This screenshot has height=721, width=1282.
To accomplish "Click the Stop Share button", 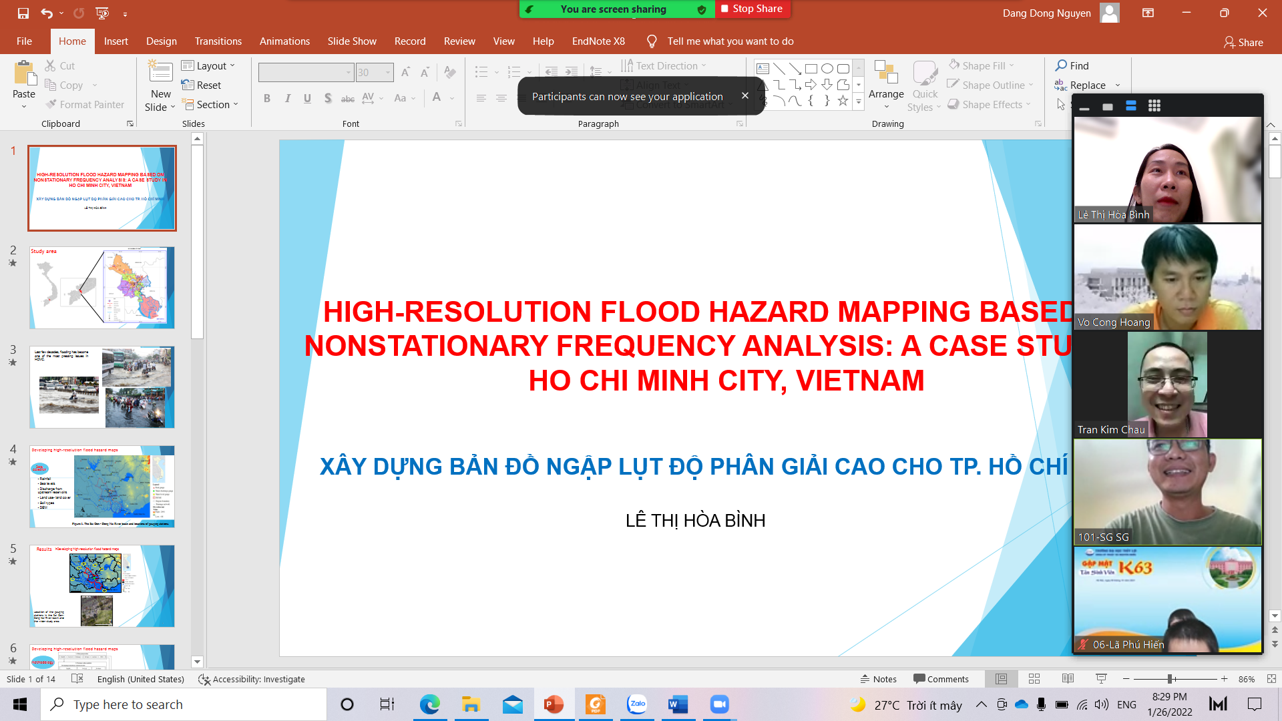I will 752,9.
